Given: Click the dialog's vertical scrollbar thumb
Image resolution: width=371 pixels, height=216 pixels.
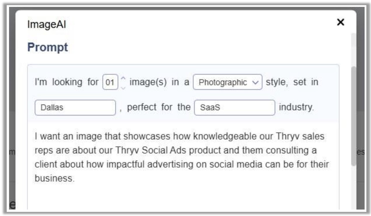Looking at the screenshot, I should 354,116.
